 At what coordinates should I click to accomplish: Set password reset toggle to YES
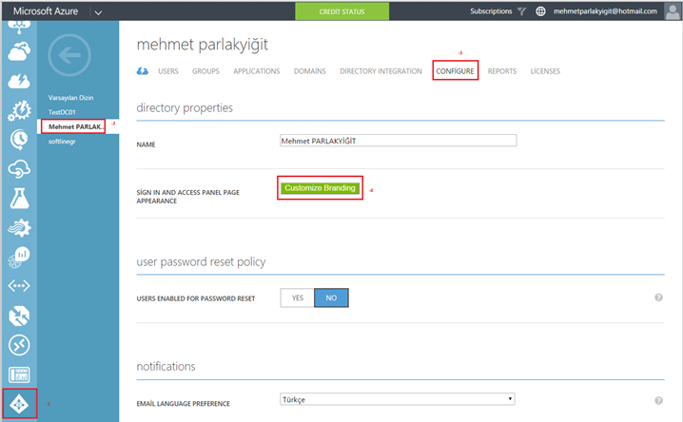pos(298,298)
